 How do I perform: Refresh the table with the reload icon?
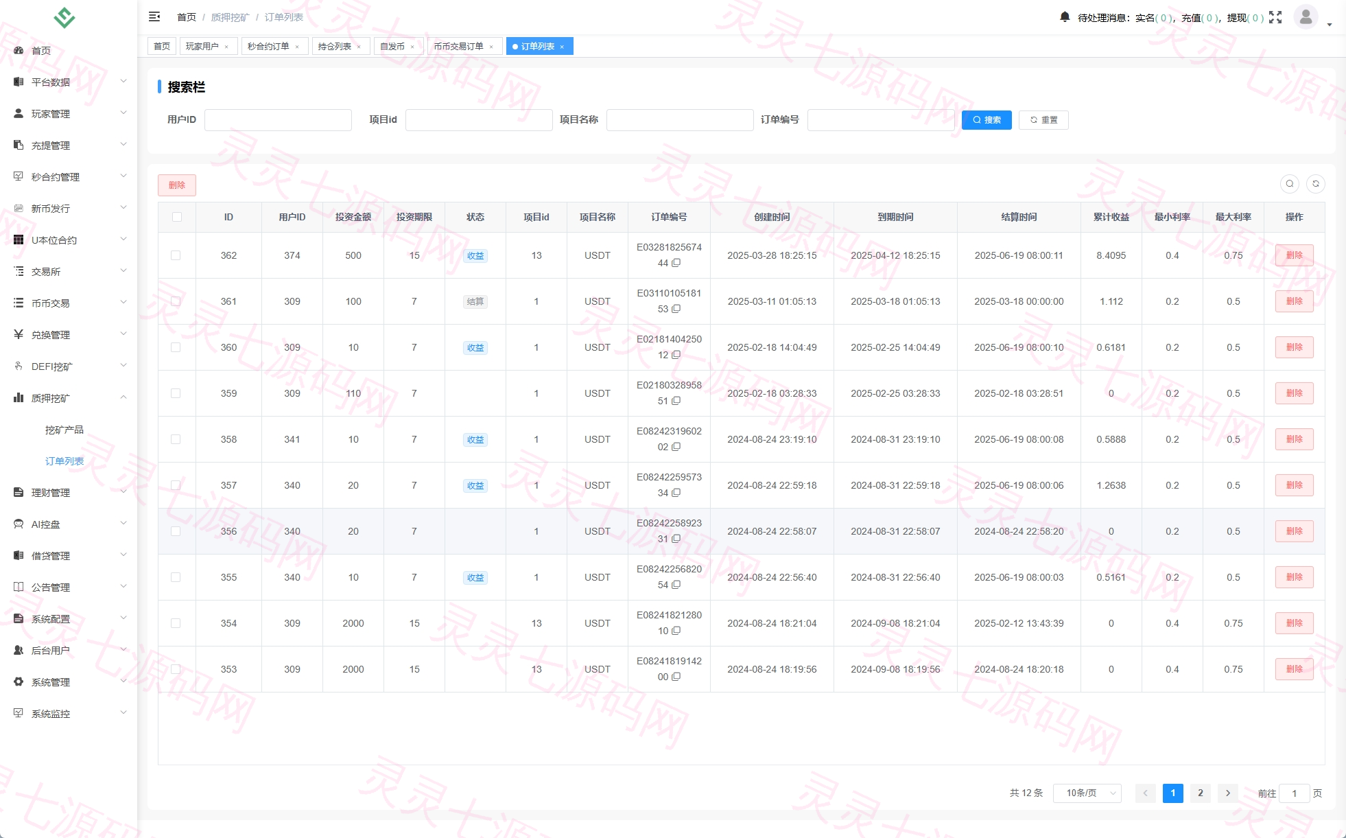coord(1316,183)
